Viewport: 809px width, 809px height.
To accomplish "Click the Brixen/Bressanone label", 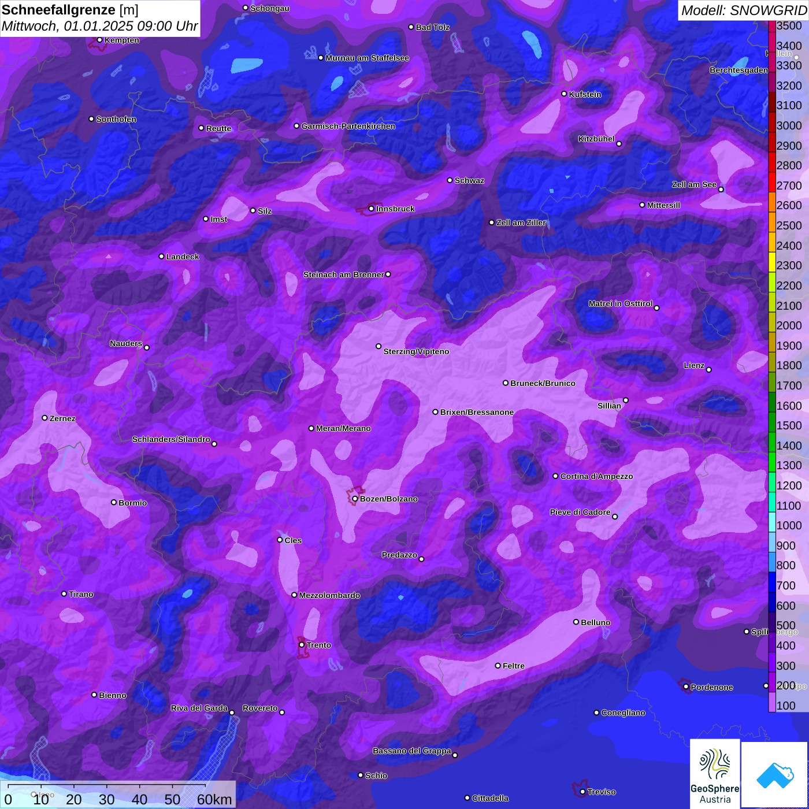I will click(x=477, y=412).
